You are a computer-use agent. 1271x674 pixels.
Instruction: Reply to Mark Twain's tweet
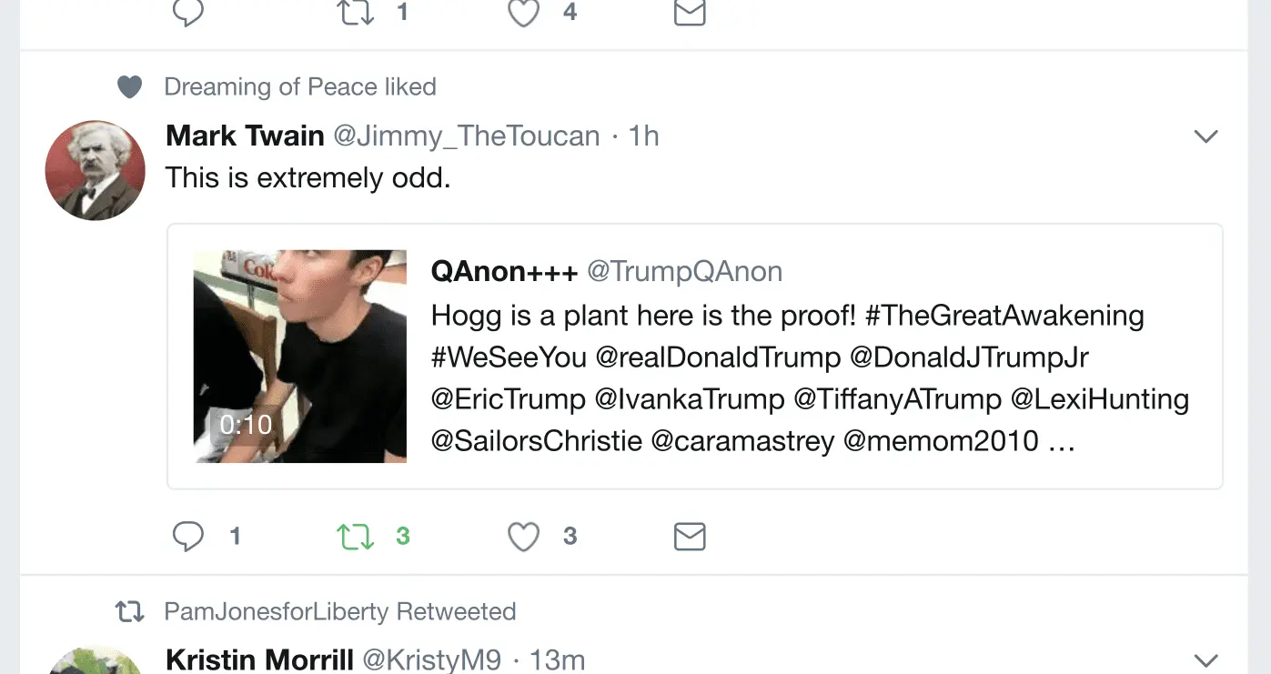[188, 537]
